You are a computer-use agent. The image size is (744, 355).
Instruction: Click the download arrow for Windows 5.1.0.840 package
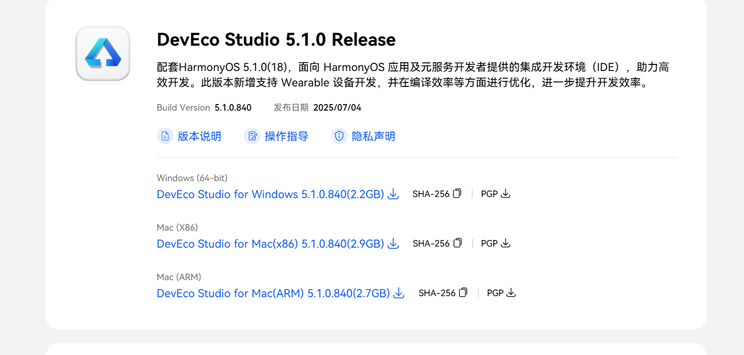[393, 194]
